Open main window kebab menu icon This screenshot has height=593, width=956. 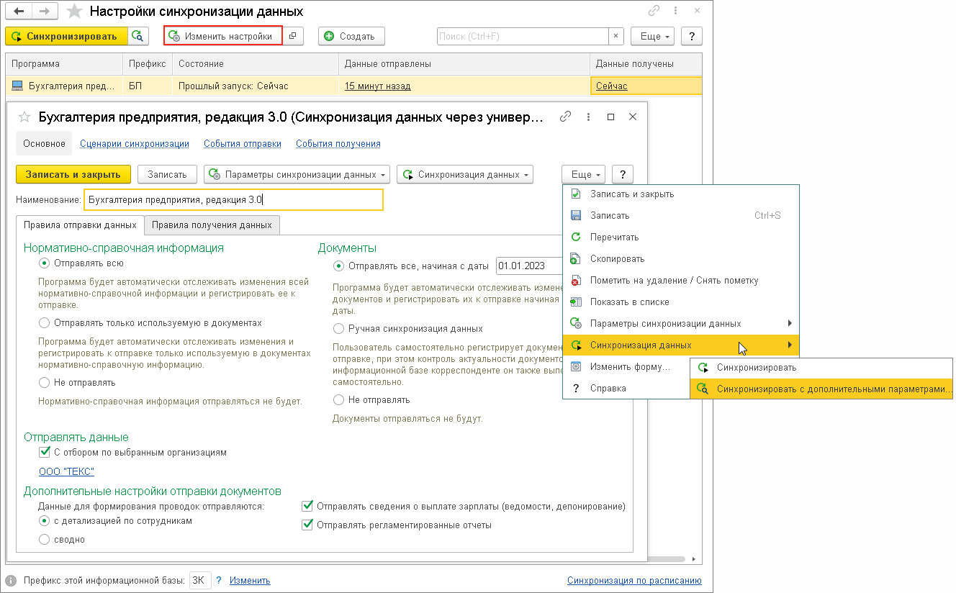click(x=675, y=11)
